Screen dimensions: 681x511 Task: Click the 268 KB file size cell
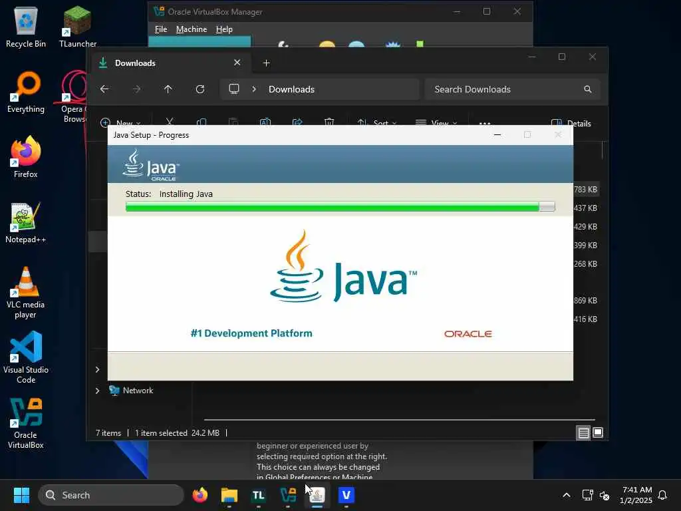pos(585,264)
